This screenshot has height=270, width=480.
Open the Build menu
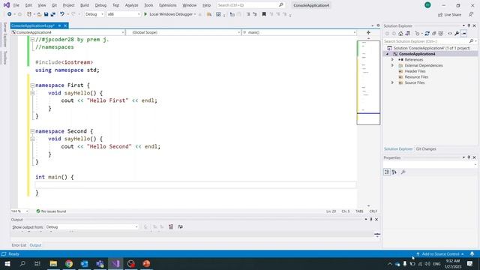(85, 5)
